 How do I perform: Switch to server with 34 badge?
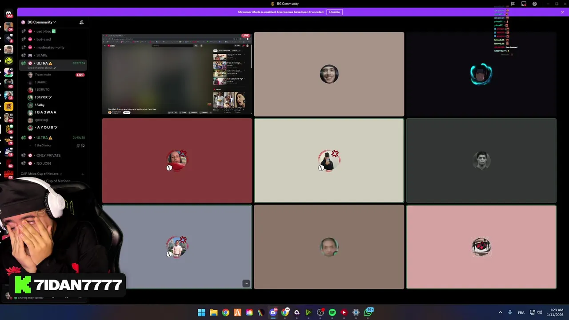(8, 28)
